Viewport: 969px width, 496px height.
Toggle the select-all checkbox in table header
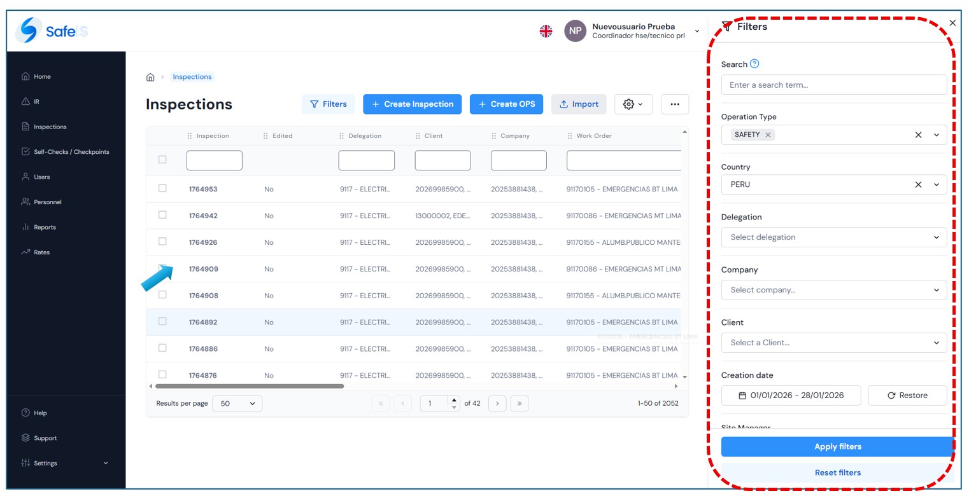162,160
